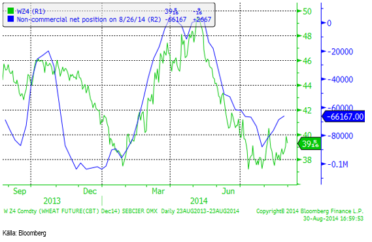Click the Jun label on time axis
Image resolution: width=372 pixels, height=242 pixels.
(228, 191)
